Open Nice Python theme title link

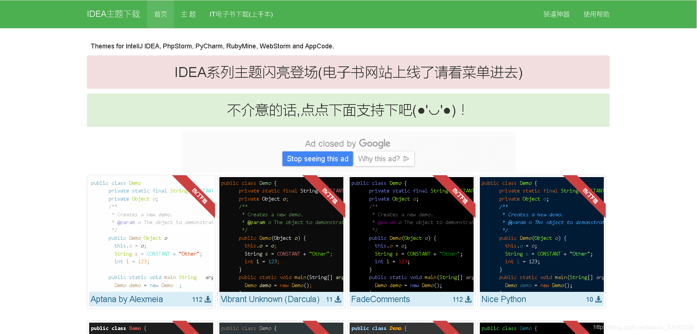click(x=504, y=299)
